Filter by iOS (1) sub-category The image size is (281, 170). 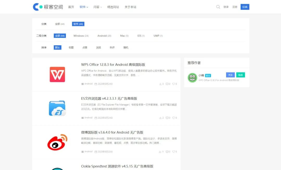click(141, 36)
